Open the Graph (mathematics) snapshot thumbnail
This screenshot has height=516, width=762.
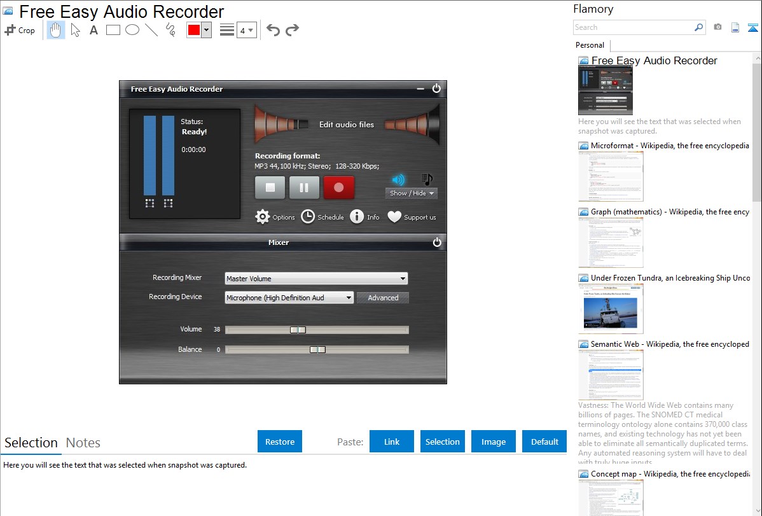coord(611,242)
